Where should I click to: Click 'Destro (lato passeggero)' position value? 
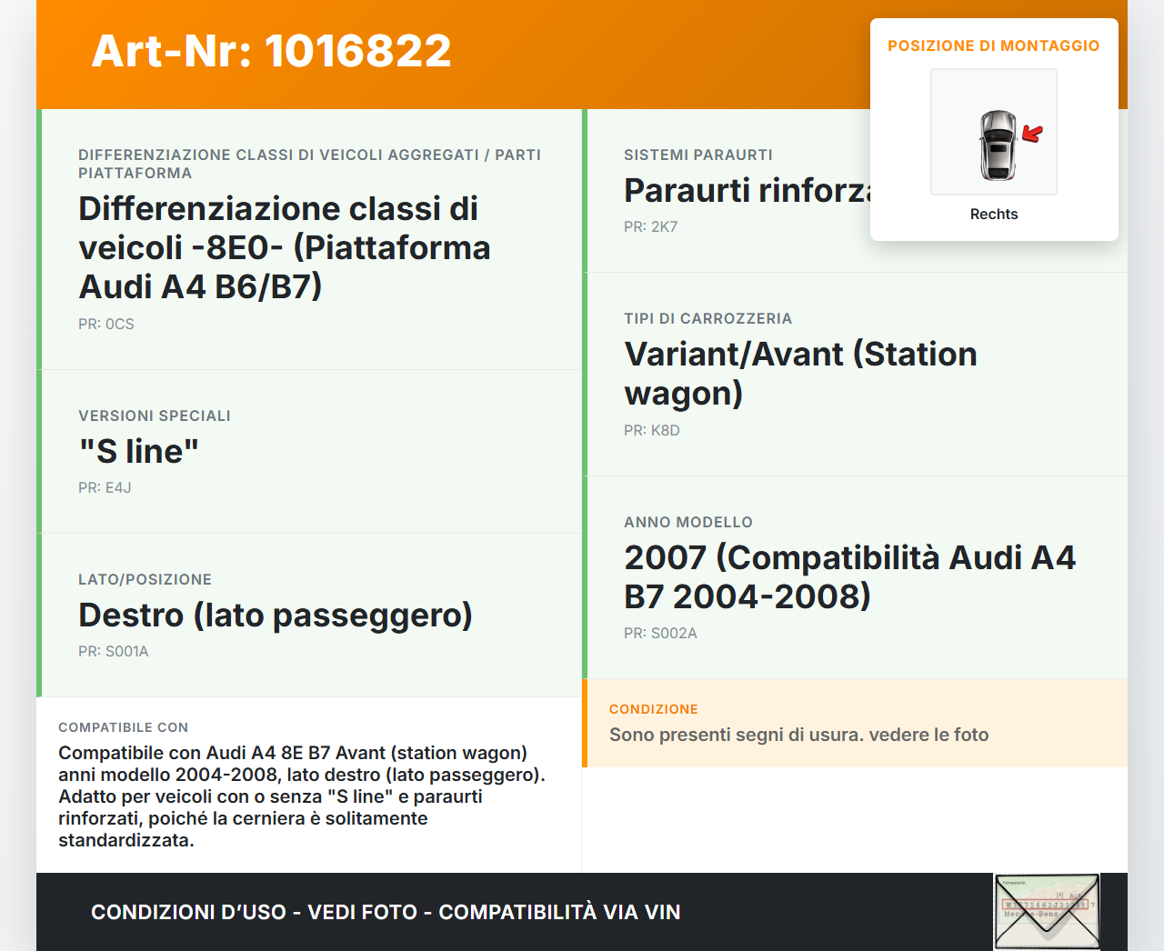click(275, 616)
